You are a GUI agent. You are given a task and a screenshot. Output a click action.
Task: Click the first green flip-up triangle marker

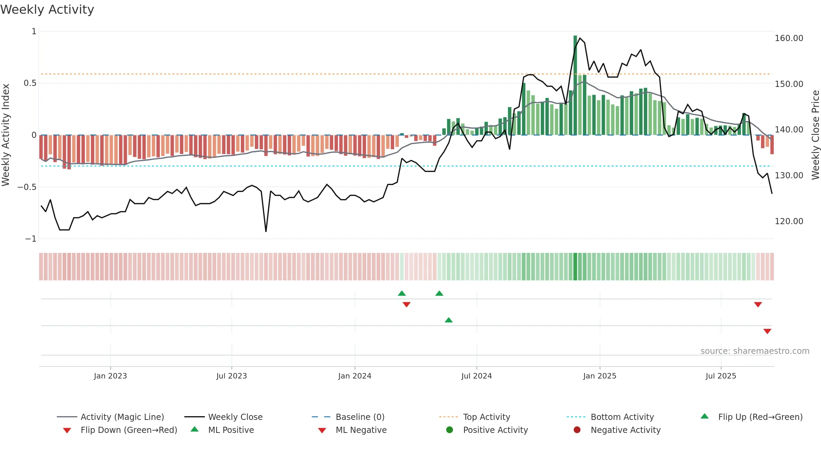pos(402,293)
